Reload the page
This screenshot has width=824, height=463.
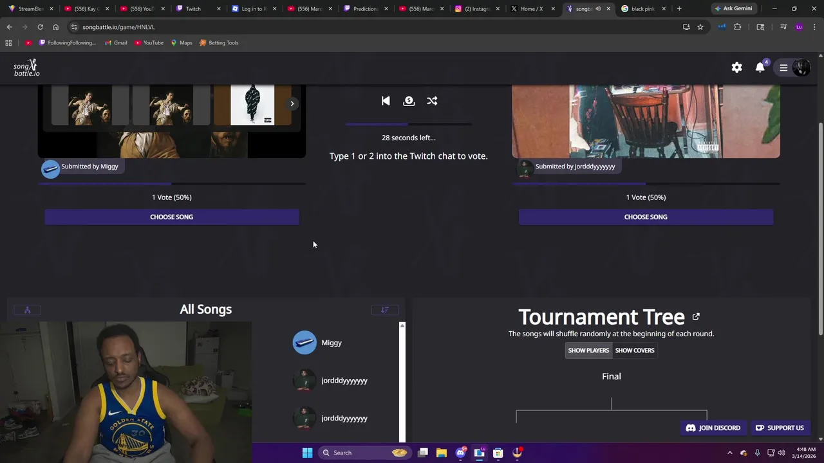click(40, 27)
